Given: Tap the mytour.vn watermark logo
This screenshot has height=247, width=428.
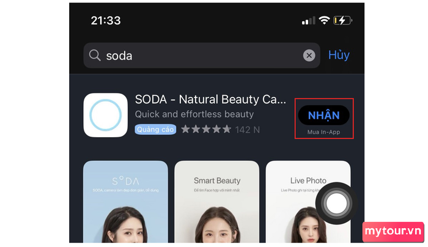Looking at the screenshot, I should pos(393,232).
